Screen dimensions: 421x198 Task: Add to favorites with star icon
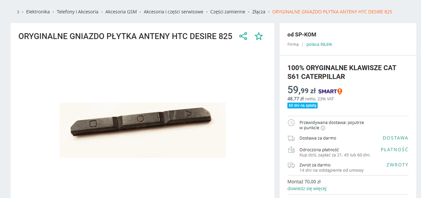[259, 37]
